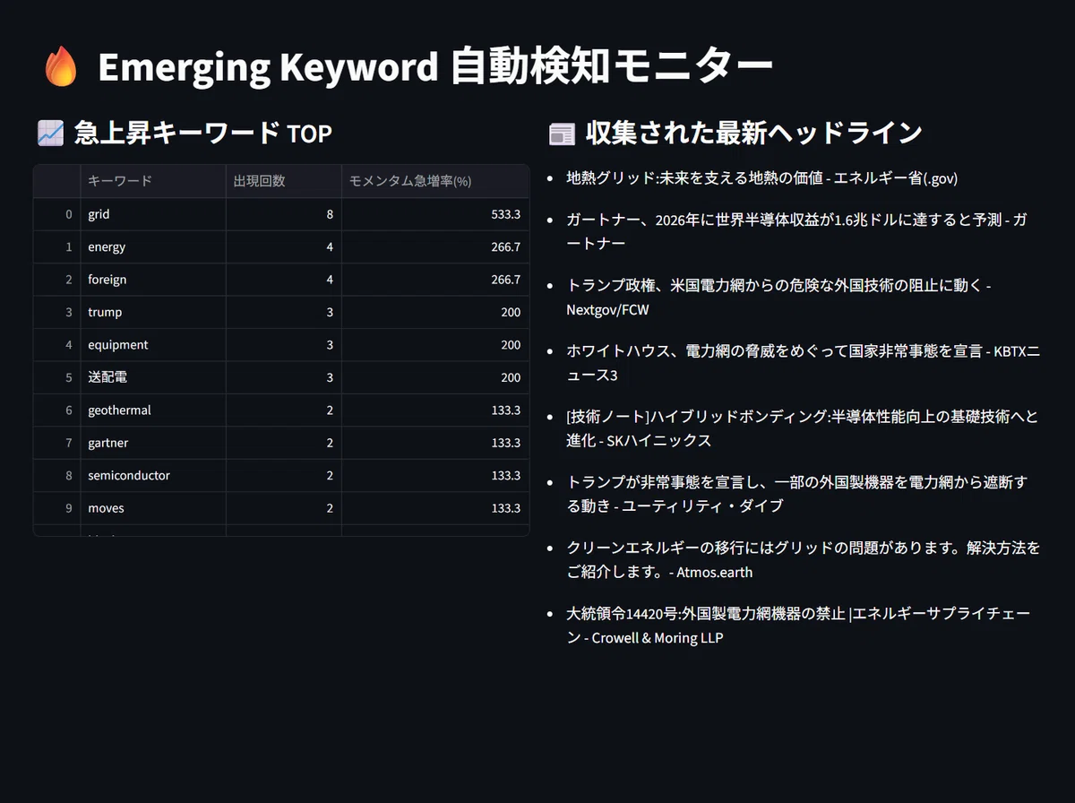
Task: Click the 533.3 momentum value cell
Action: [x=435, y=214]
